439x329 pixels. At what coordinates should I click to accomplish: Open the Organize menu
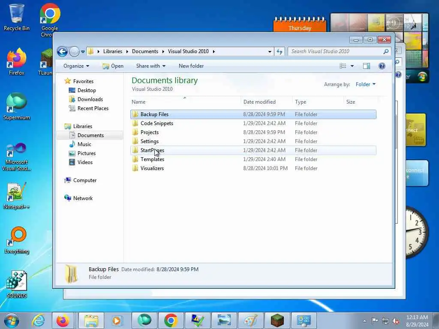(x=76, y=66)
